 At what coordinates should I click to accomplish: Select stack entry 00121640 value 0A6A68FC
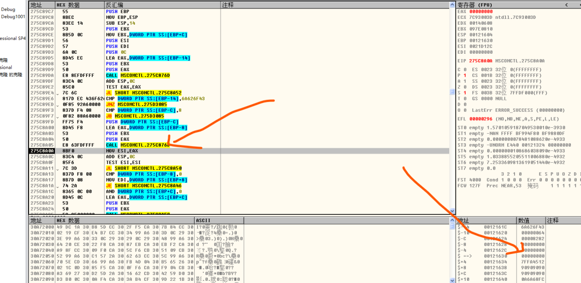pos(534,279)
